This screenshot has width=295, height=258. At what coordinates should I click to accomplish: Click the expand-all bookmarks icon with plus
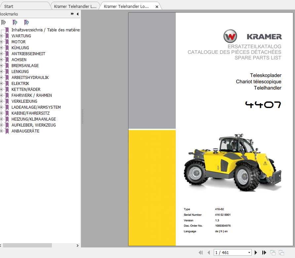[15, 22]
